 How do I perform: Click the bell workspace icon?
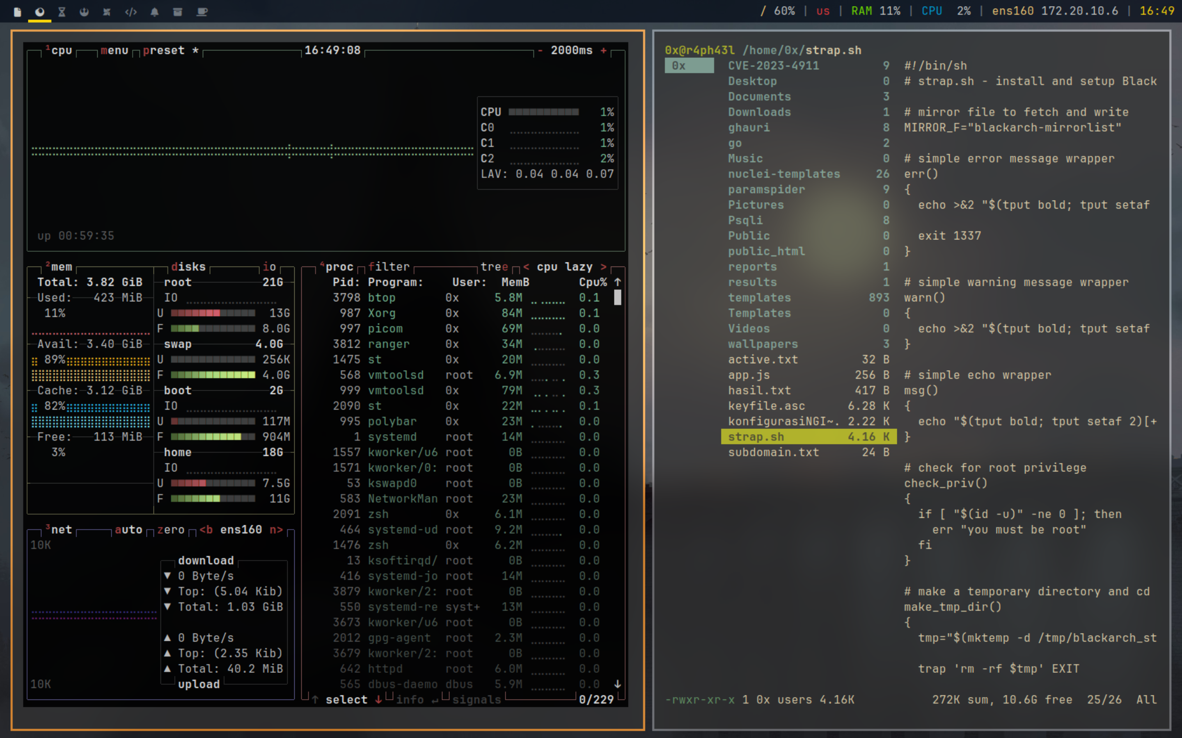tap(154, 12)
